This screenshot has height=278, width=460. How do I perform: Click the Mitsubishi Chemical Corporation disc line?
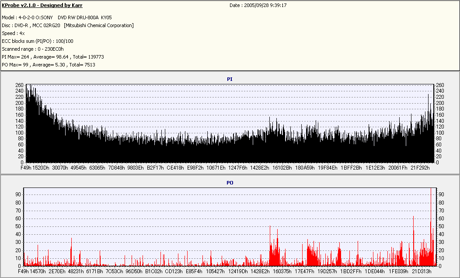68,25
